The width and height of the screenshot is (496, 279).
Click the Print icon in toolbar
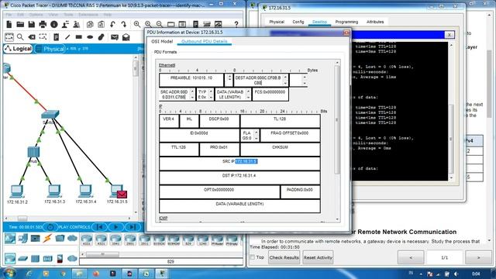[43, 24]
